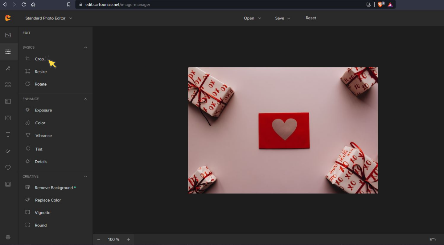Collapse the Enhance section

tap(85, 99)
